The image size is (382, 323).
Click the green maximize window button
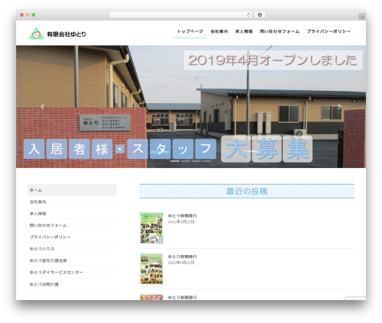click(x=34, y=15)
